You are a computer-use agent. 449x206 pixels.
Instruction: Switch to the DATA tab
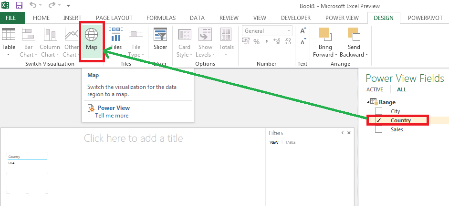pos(197,18)
